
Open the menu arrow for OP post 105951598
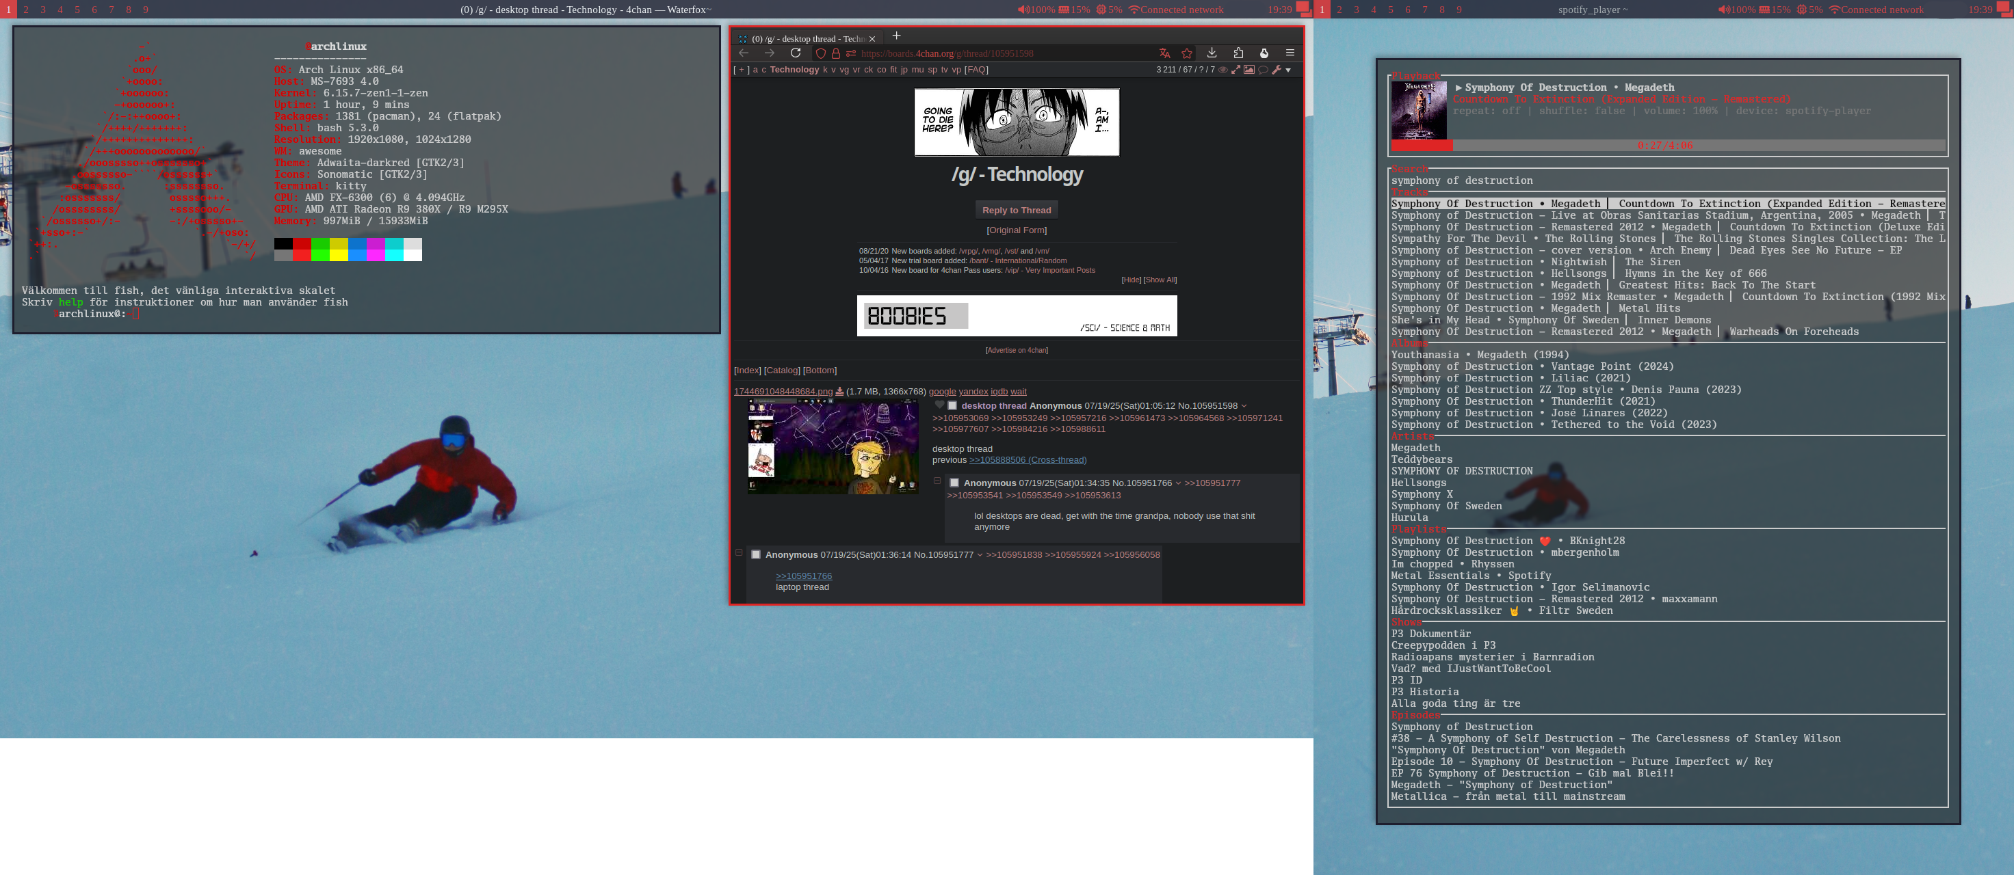[x=1243, y=406]
